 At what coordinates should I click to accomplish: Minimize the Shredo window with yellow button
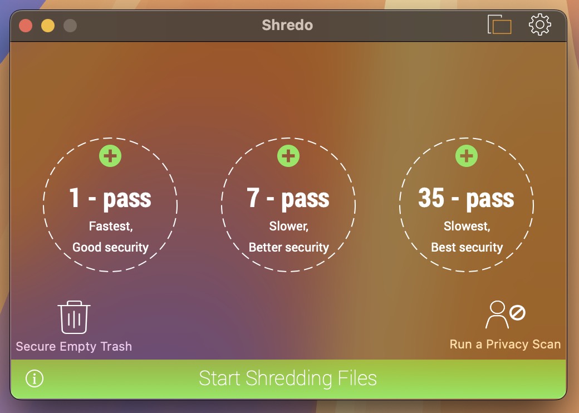click(48, 26)
